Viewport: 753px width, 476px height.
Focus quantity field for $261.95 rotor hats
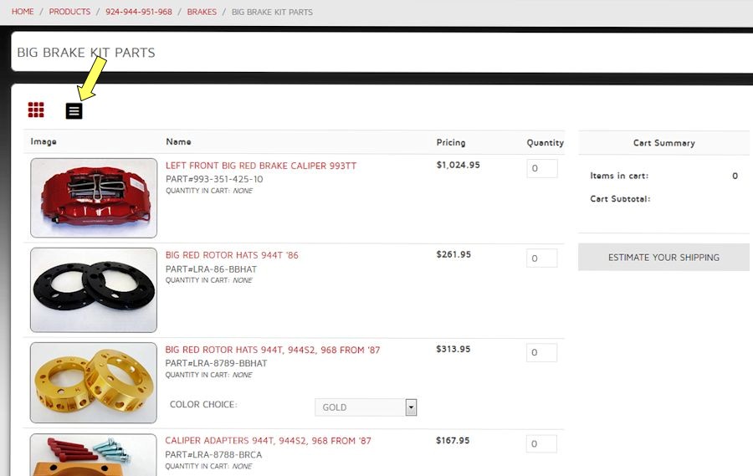(542, 258)
